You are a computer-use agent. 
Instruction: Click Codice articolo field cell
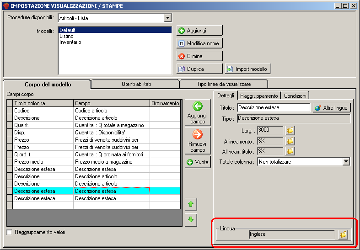tap(112, 111)
